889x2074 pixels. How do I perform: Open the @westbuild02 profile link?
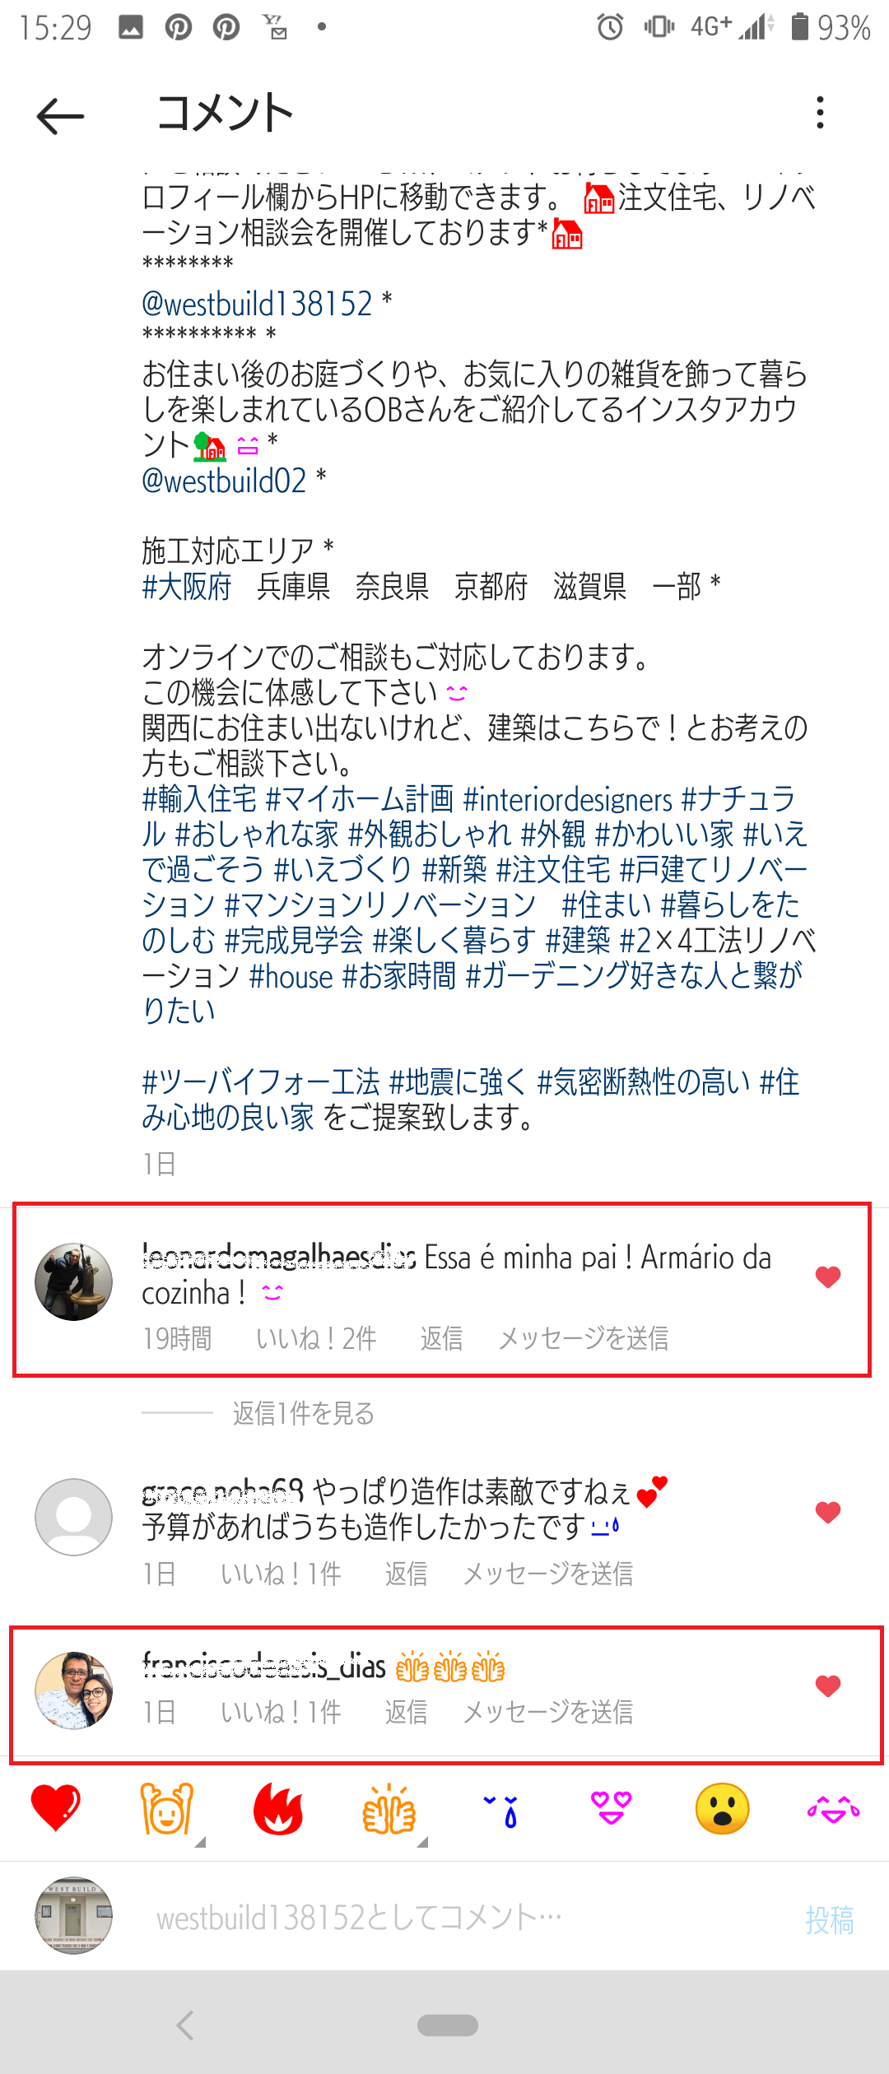224,481
